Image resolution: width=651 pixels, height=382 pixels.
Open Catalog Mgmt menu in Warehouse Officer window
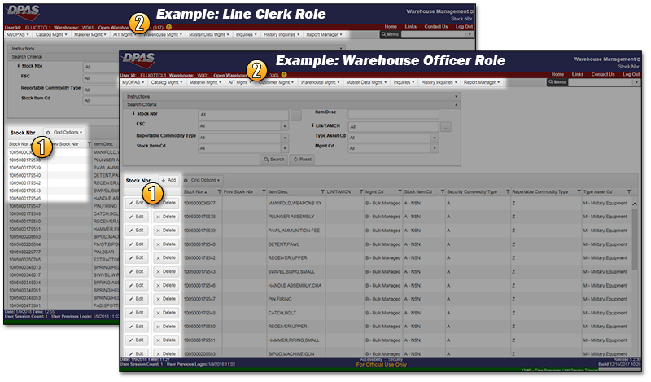click(x=167, y=83)
